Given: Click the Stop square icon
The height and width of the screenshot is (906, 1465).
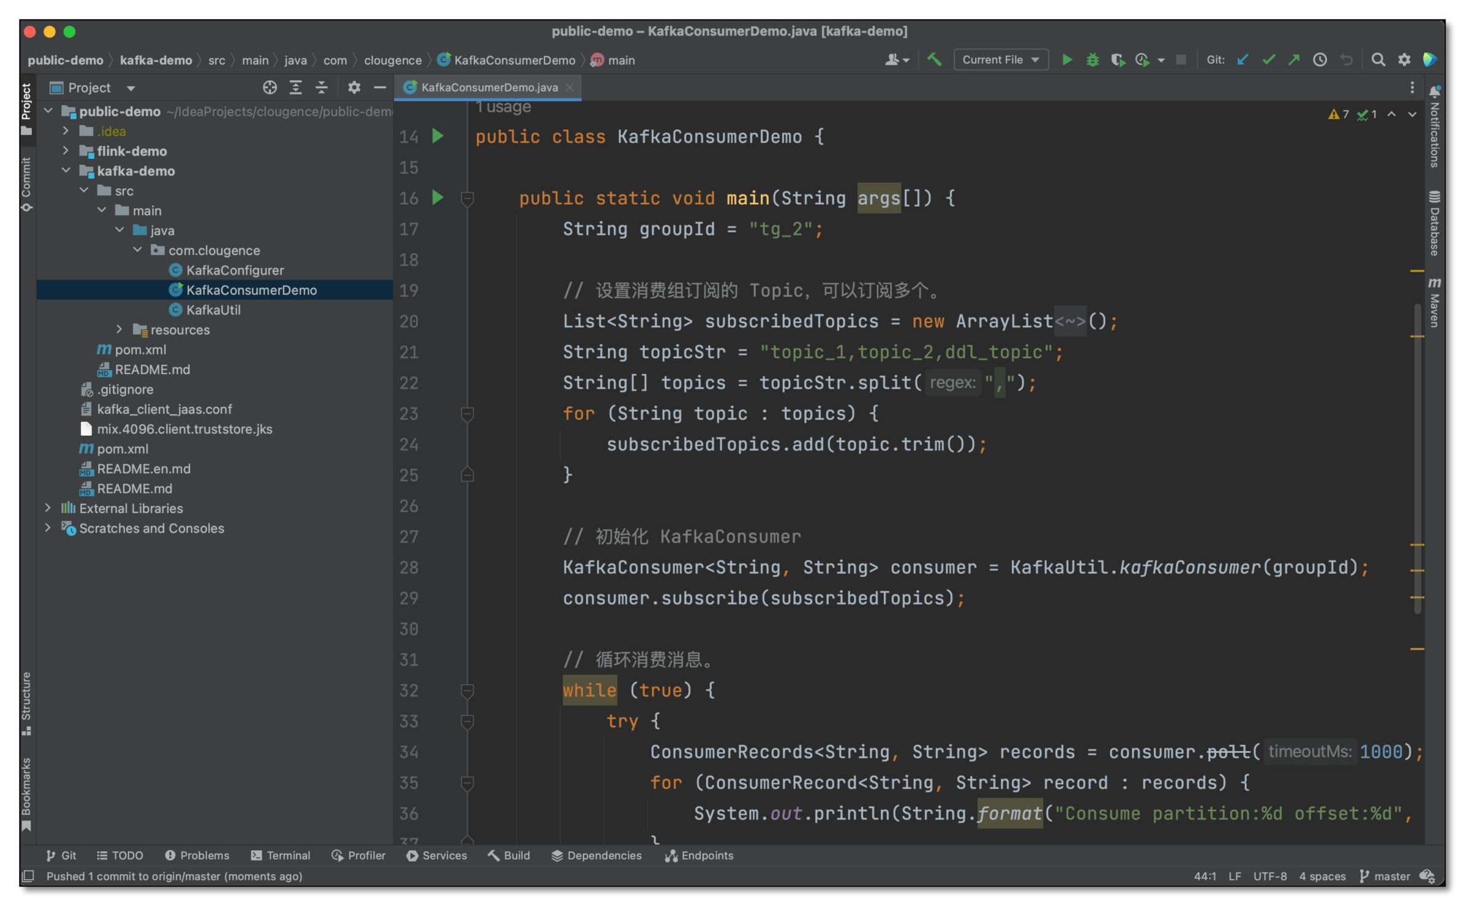Looking at the screenshot, I should coord(1181,59).
